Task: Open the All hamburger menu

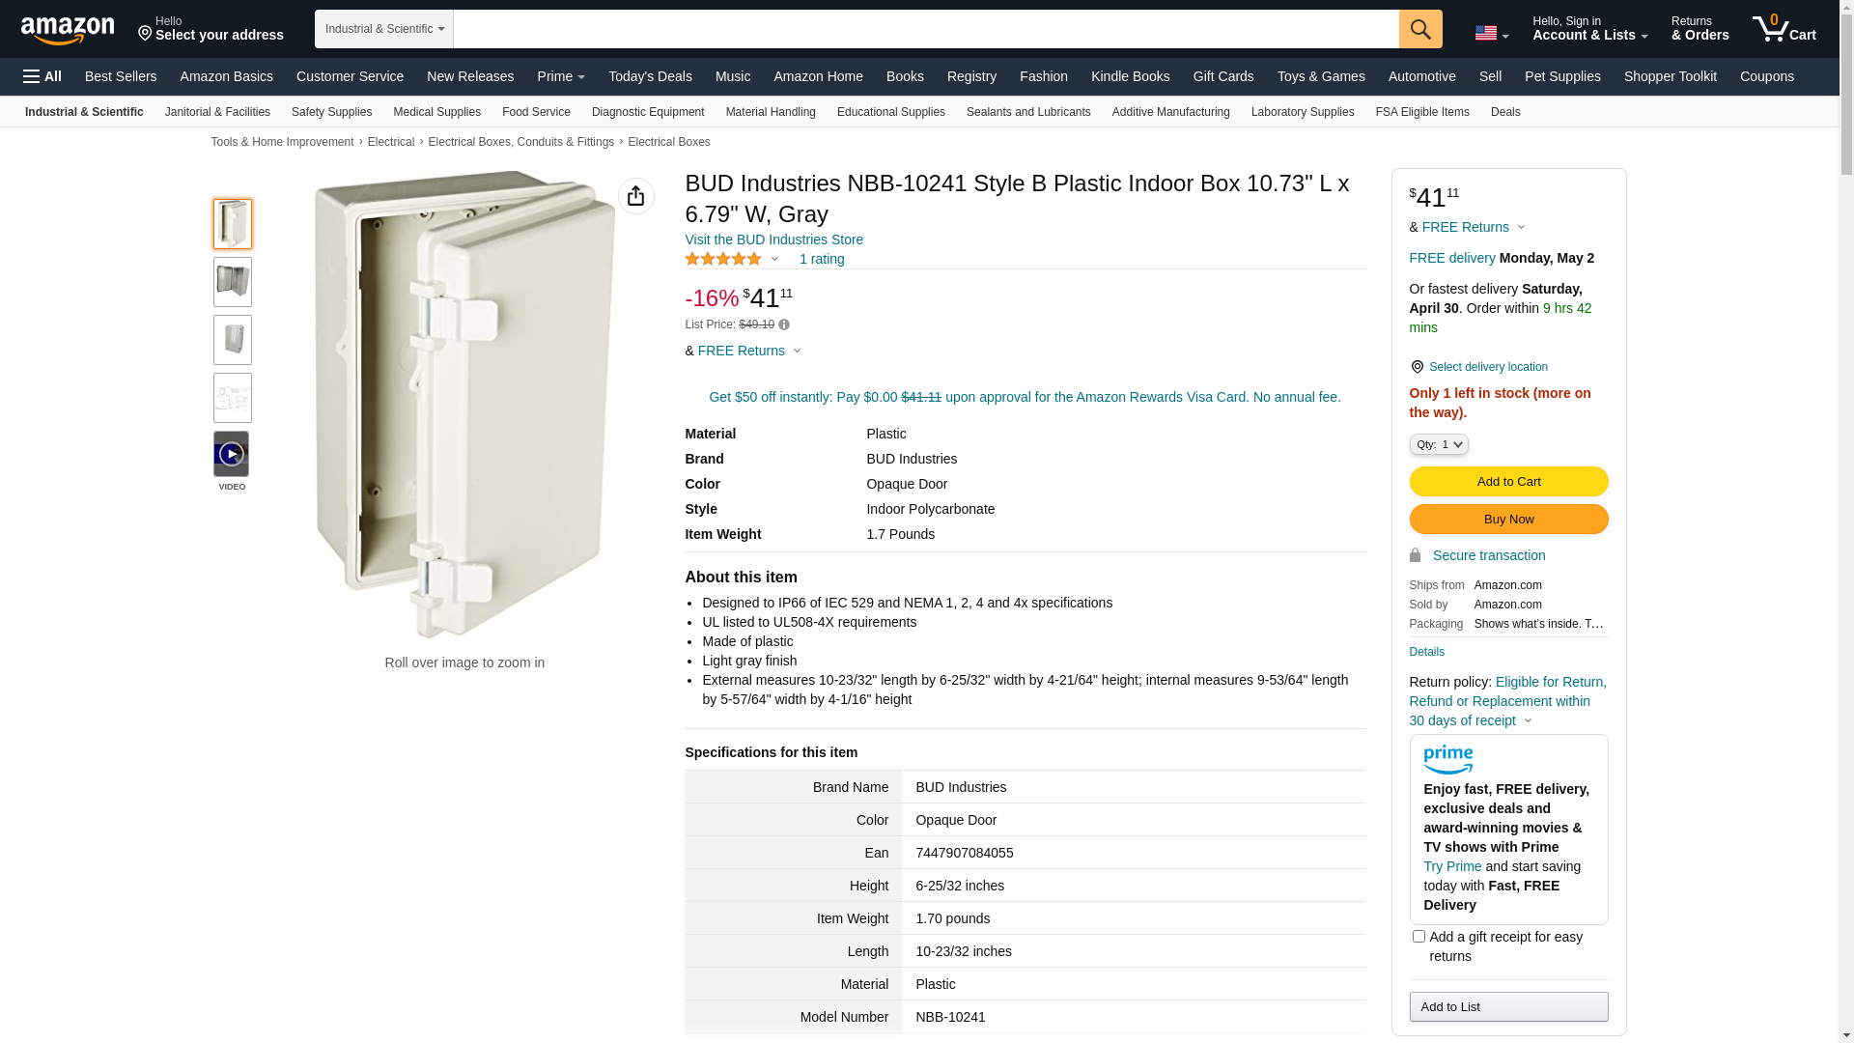Action: coord(42,76)
